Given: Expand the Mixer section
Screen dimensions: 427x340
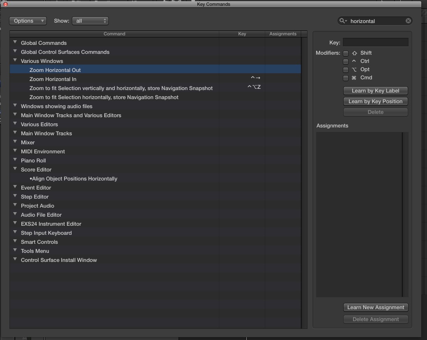Looking at the screenshot, I should point(15,142).
